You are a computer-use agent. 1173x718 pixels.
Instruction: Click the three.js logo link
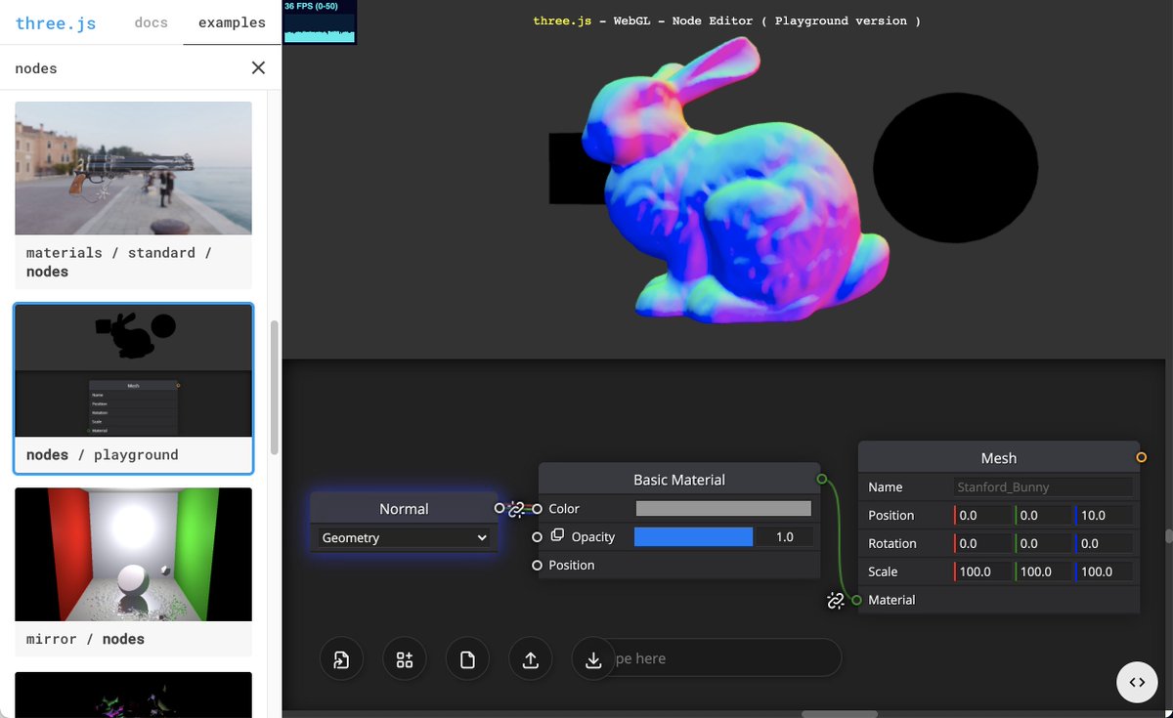56,22
